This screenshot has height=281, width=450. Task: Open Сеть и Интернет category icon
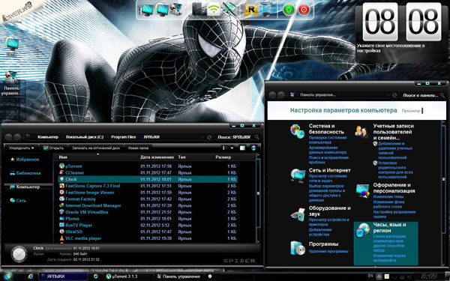click(x=298, y=175)
